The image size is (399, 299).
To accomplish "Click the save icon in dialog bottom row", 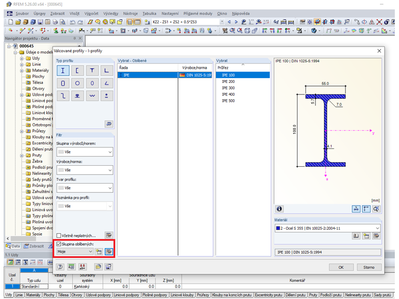I will (108, 266).
